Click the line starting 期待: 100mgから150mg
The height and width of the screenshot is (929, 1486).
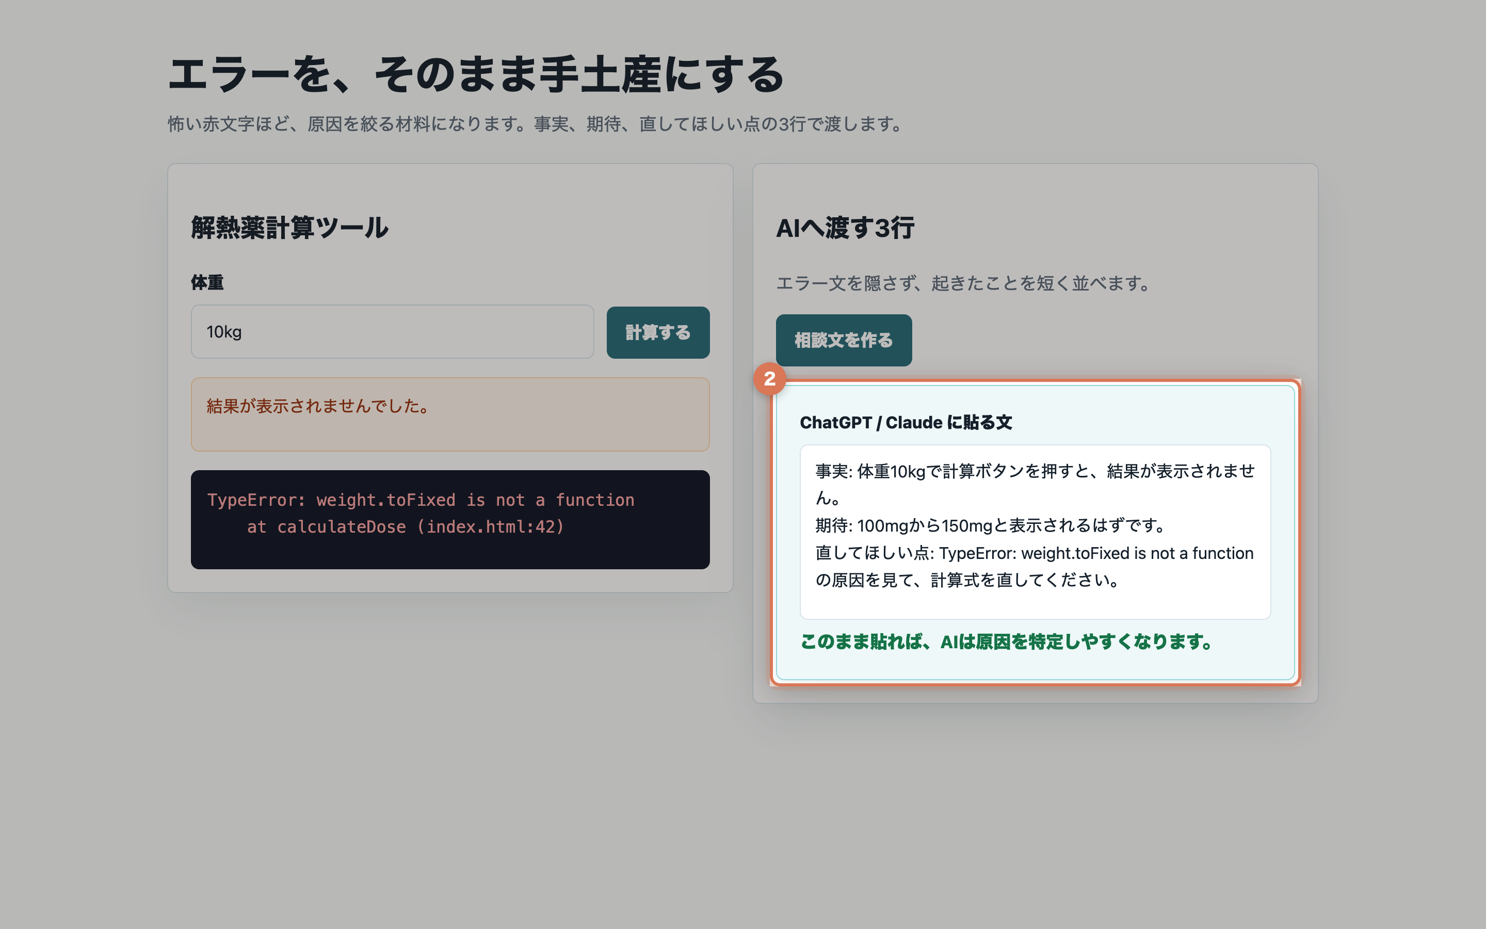coord(991,526)
